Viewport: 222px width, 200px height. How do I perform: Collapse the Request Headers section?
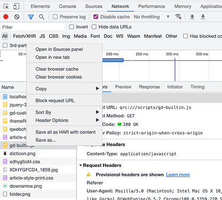[81, 165]
